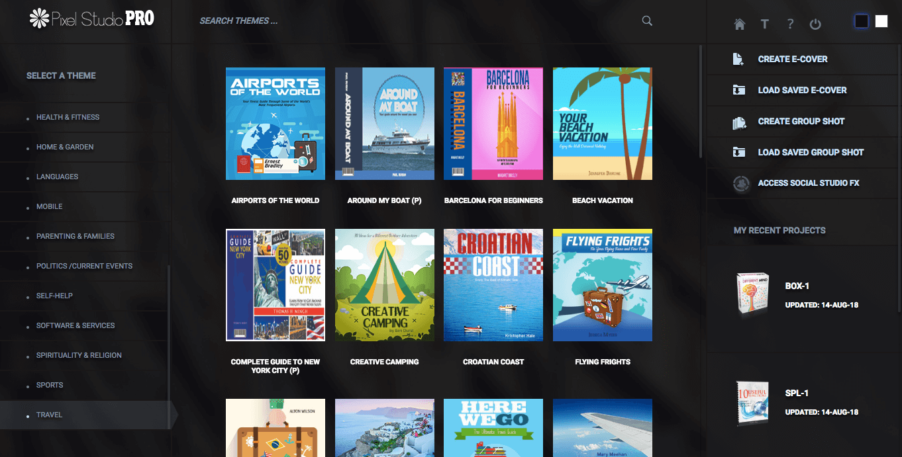Click Load Saved E-Cover link
The image size is (902, 457).
(802, 90)
